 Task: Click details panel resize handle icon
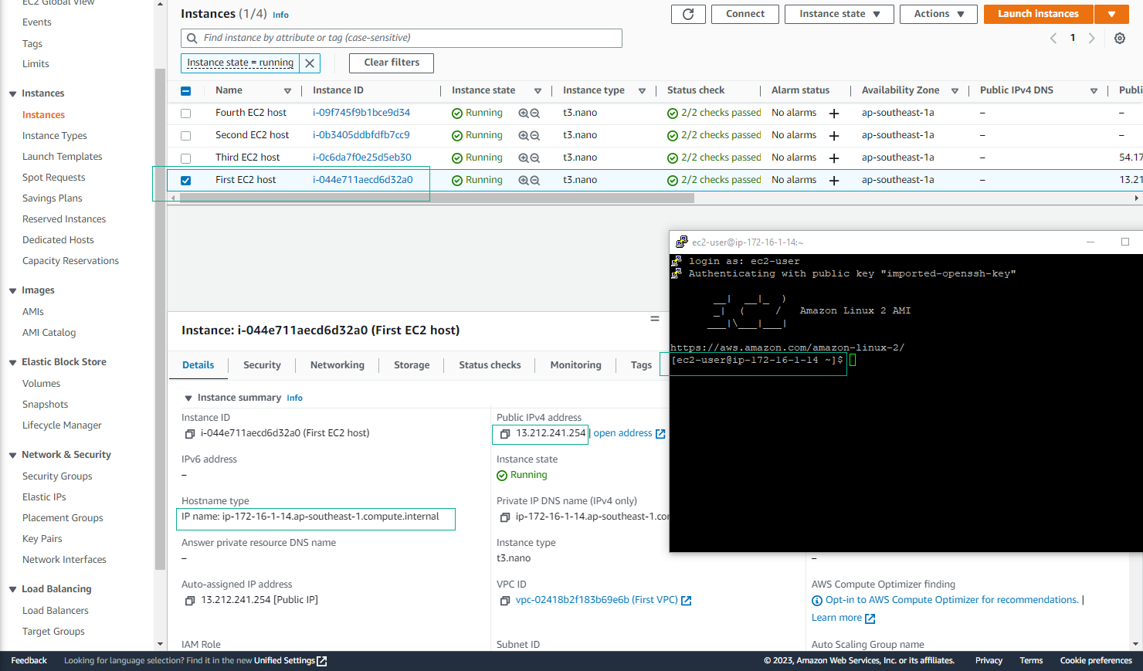tap(655, 318)
